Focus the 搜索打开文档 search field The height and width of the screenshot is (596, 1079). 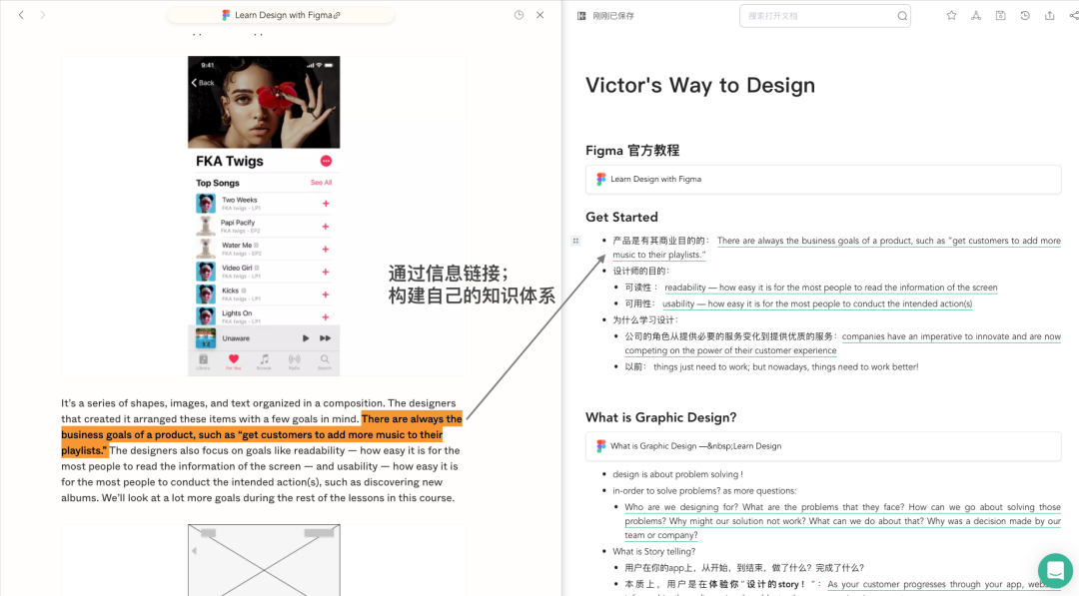[x=824, y=16]
